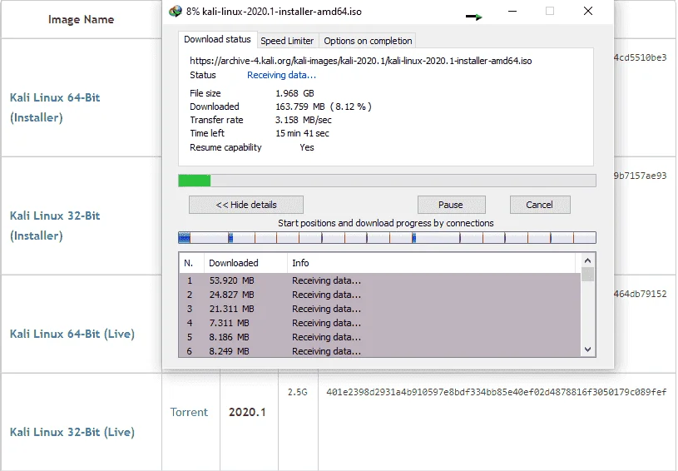Viewport: 678px width, 471px height.
Task: Click the download URL text
Action: click(x=360, y=61)
